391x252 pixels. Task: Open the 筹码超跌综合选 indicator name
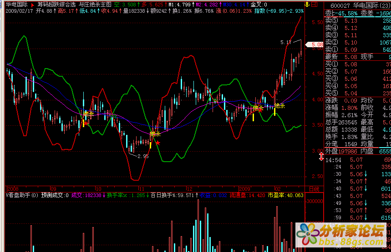tap(56, 5)
